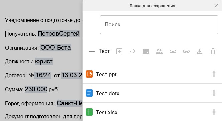Click the "Уведомление о подготовке" heading line
Image resolution: width=222 pixels, height=121 pixels.
point(43,20)
